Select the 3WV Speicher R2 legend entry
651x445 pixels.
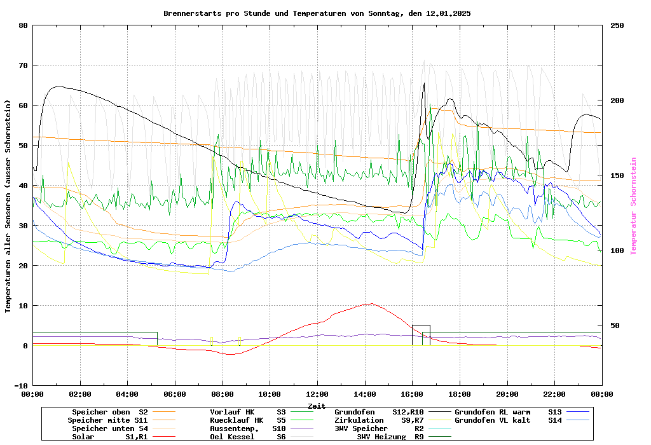[x=379, y=429]
